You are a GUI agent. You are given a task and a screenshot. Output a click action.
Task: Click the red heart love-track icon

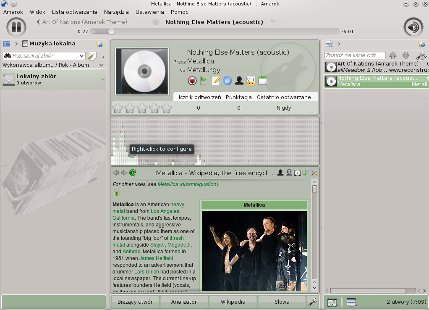(x=192, y=81)
